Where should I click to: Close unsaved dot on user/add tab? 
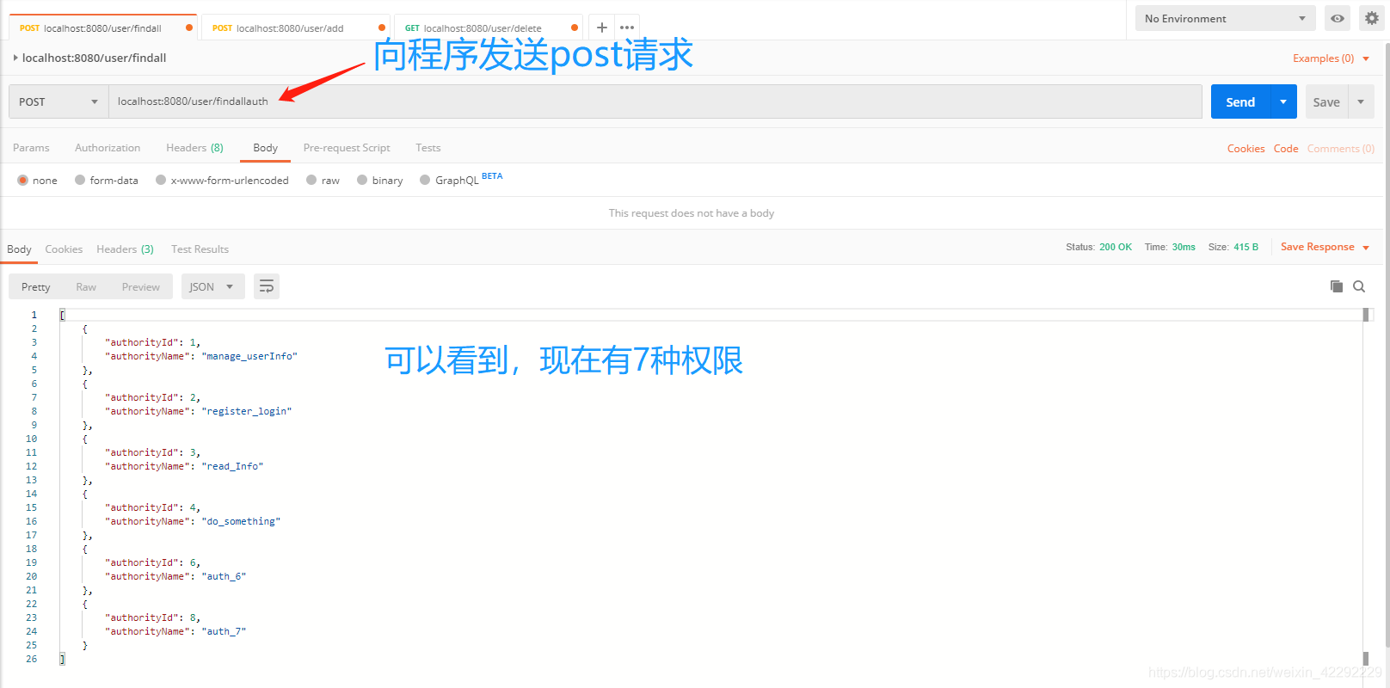[382, 28]
